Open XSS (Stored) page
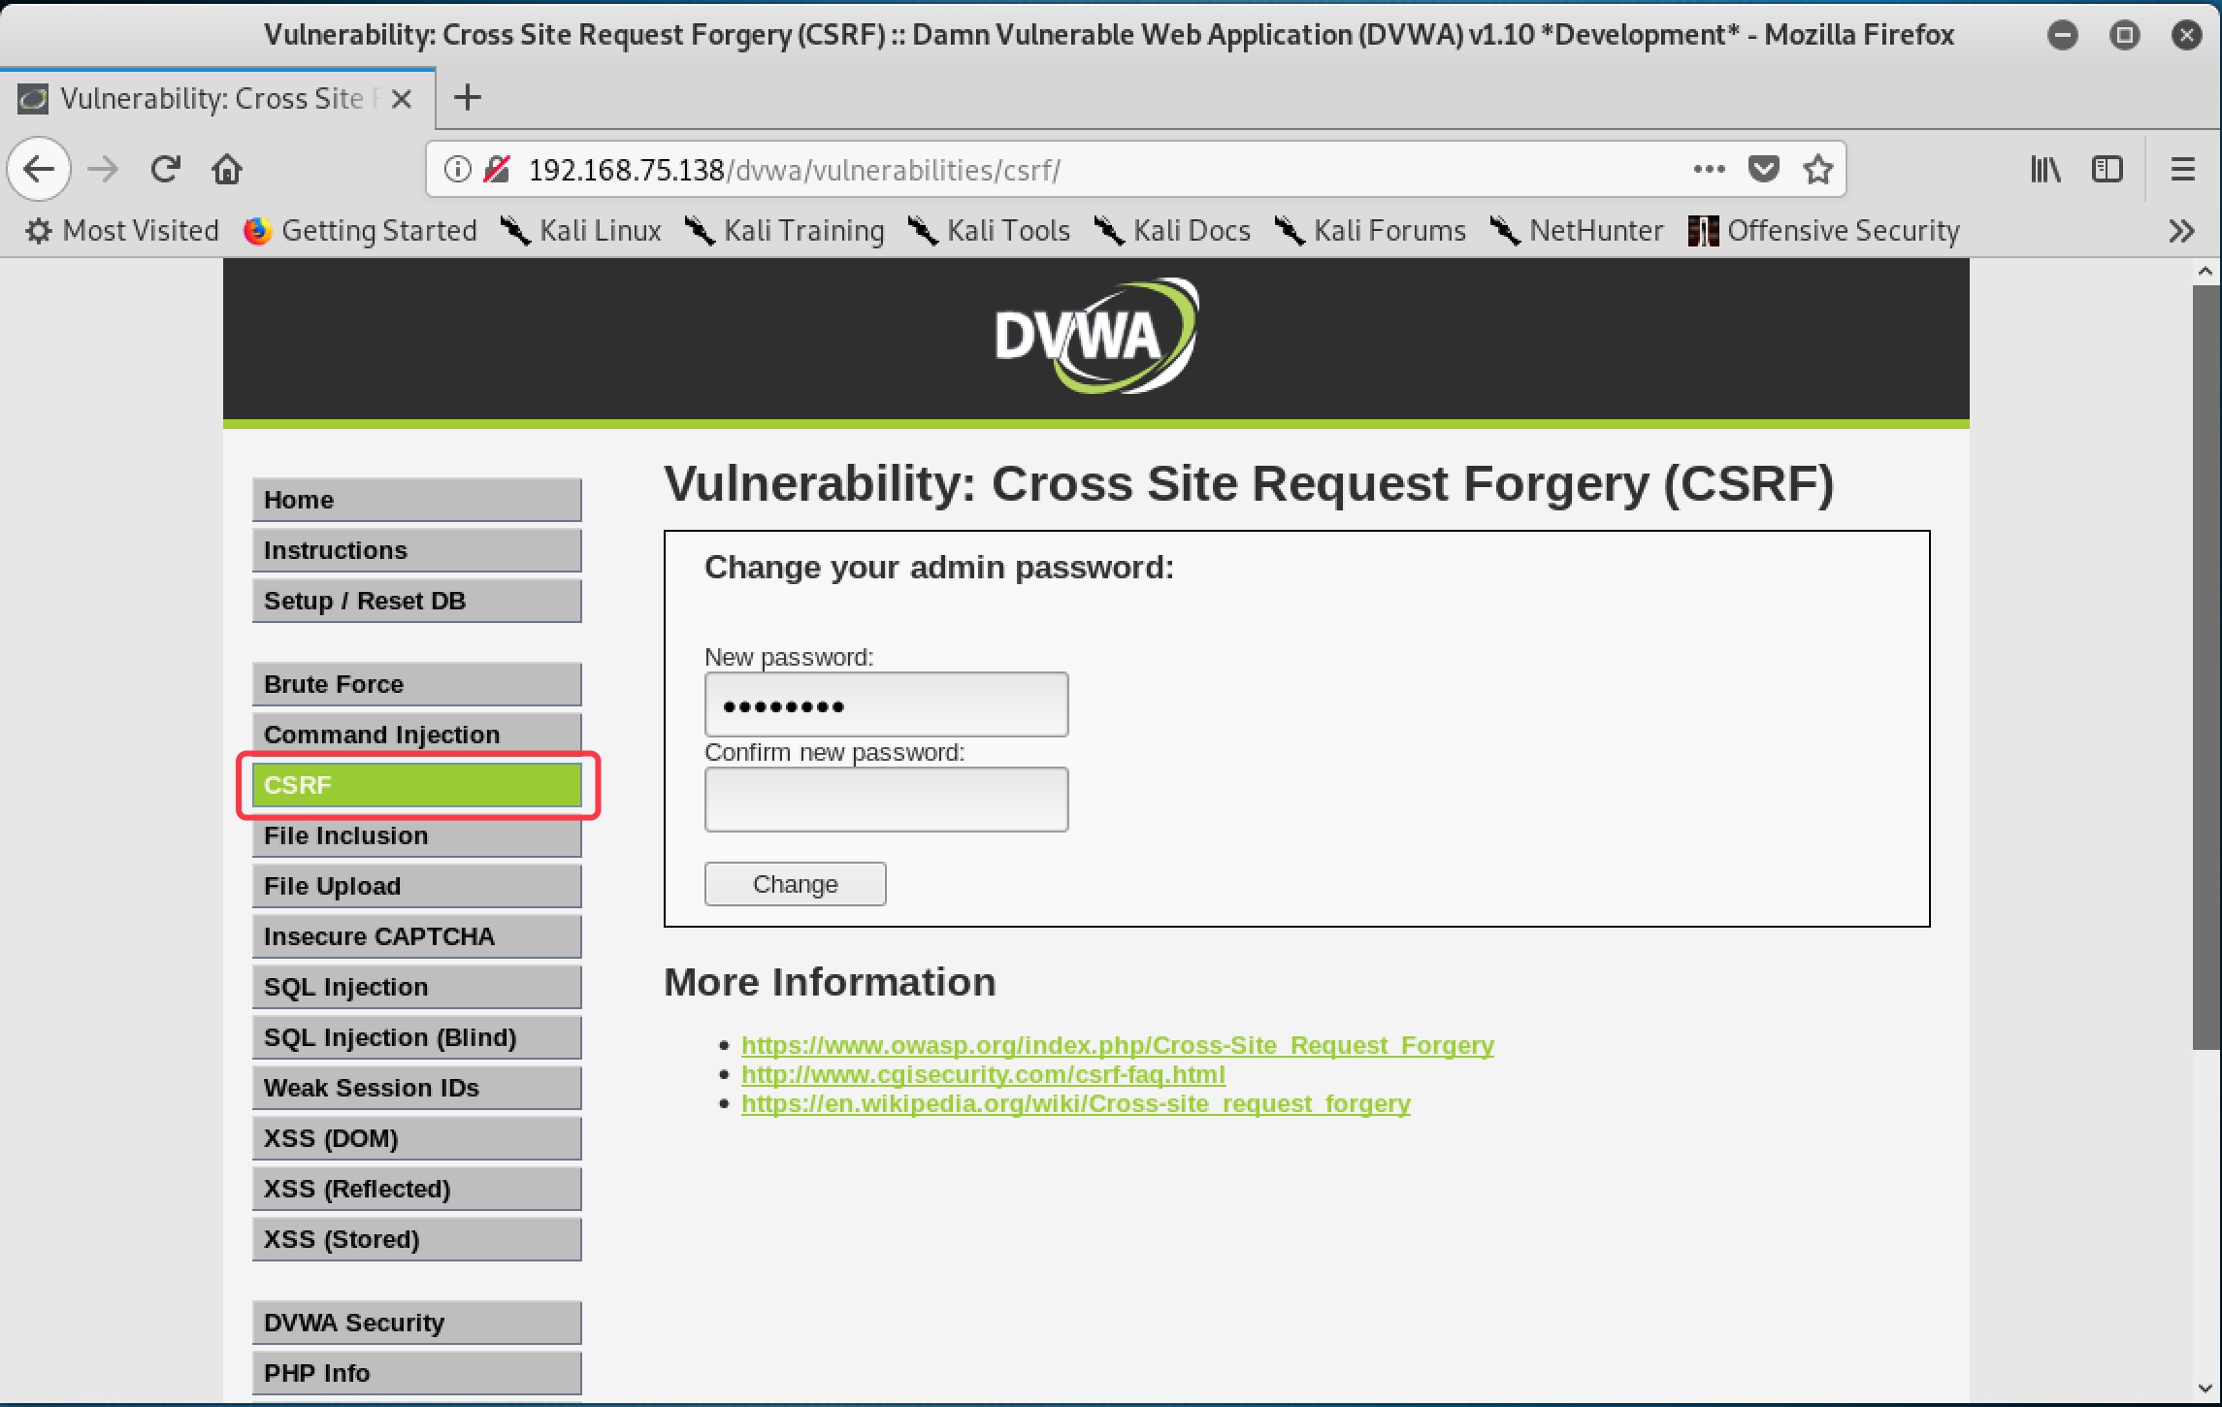This screenshot has width=2222, height=1407. (417, 1239)
